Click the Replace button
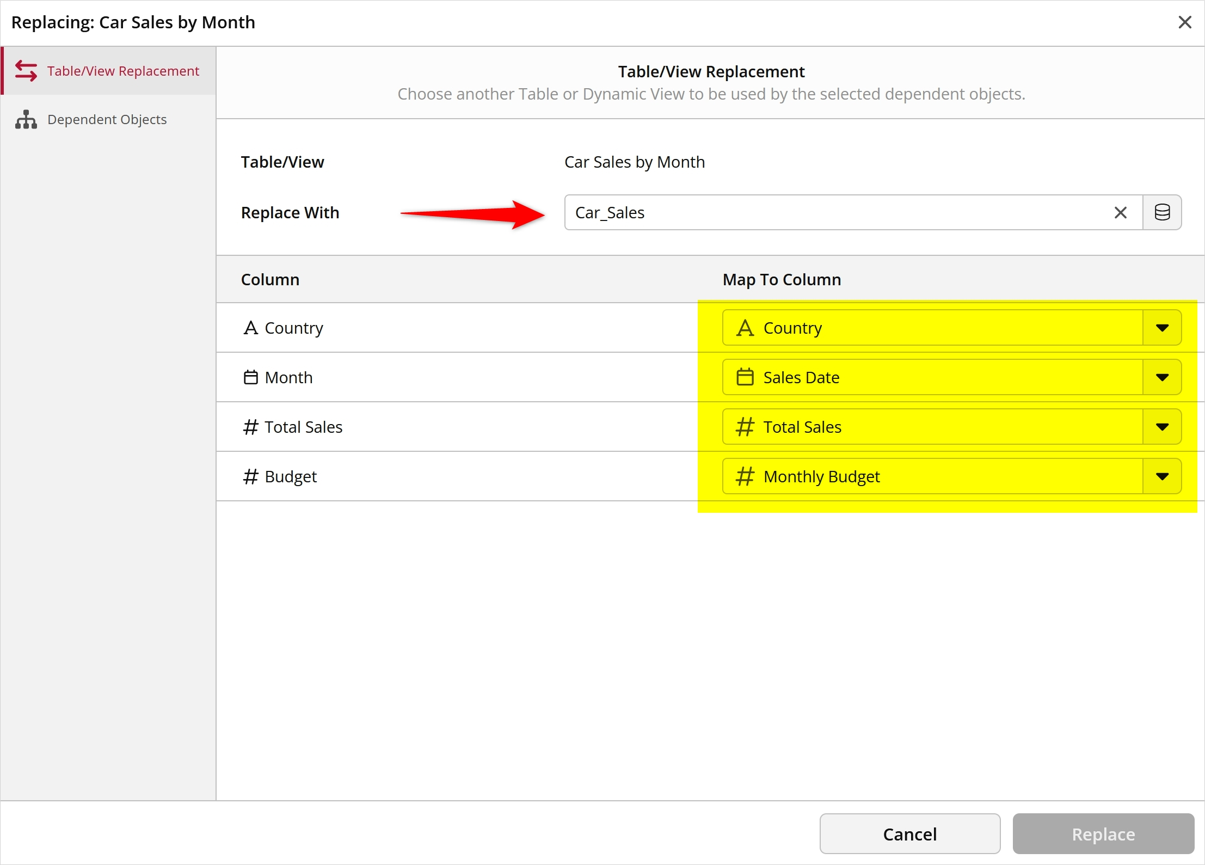The height and width of the screenshot is (865, 1205). tap(1103, 834)
